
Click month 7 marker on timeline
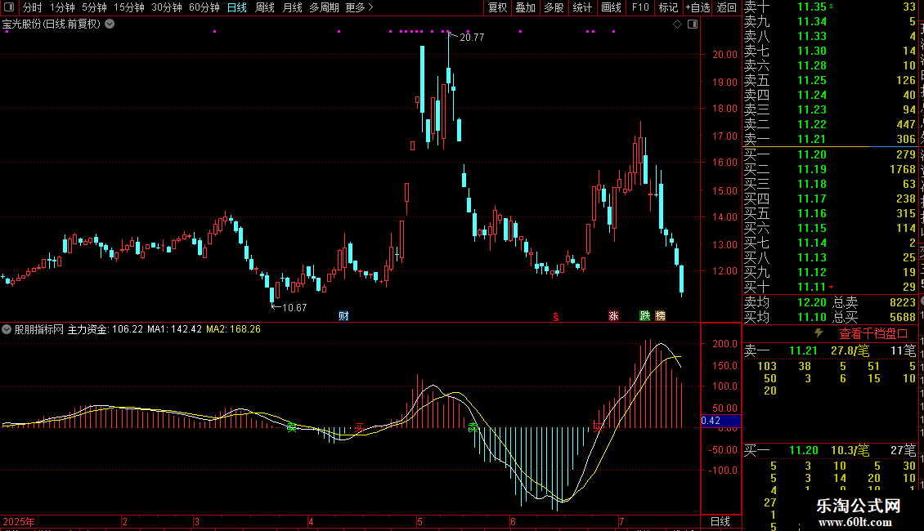tap(621, 521)
